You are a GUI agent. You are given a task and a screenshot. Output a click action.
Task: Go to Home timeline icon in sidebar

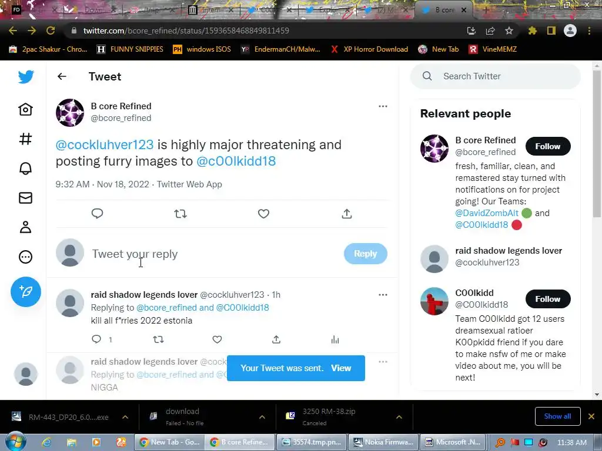[x=26, y=110]
